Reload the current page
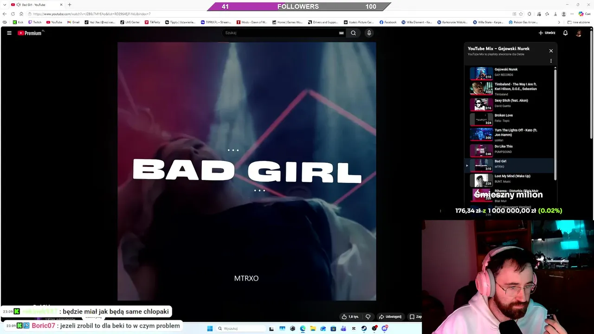The image size is (594, 334). click(x=13, y=14)
